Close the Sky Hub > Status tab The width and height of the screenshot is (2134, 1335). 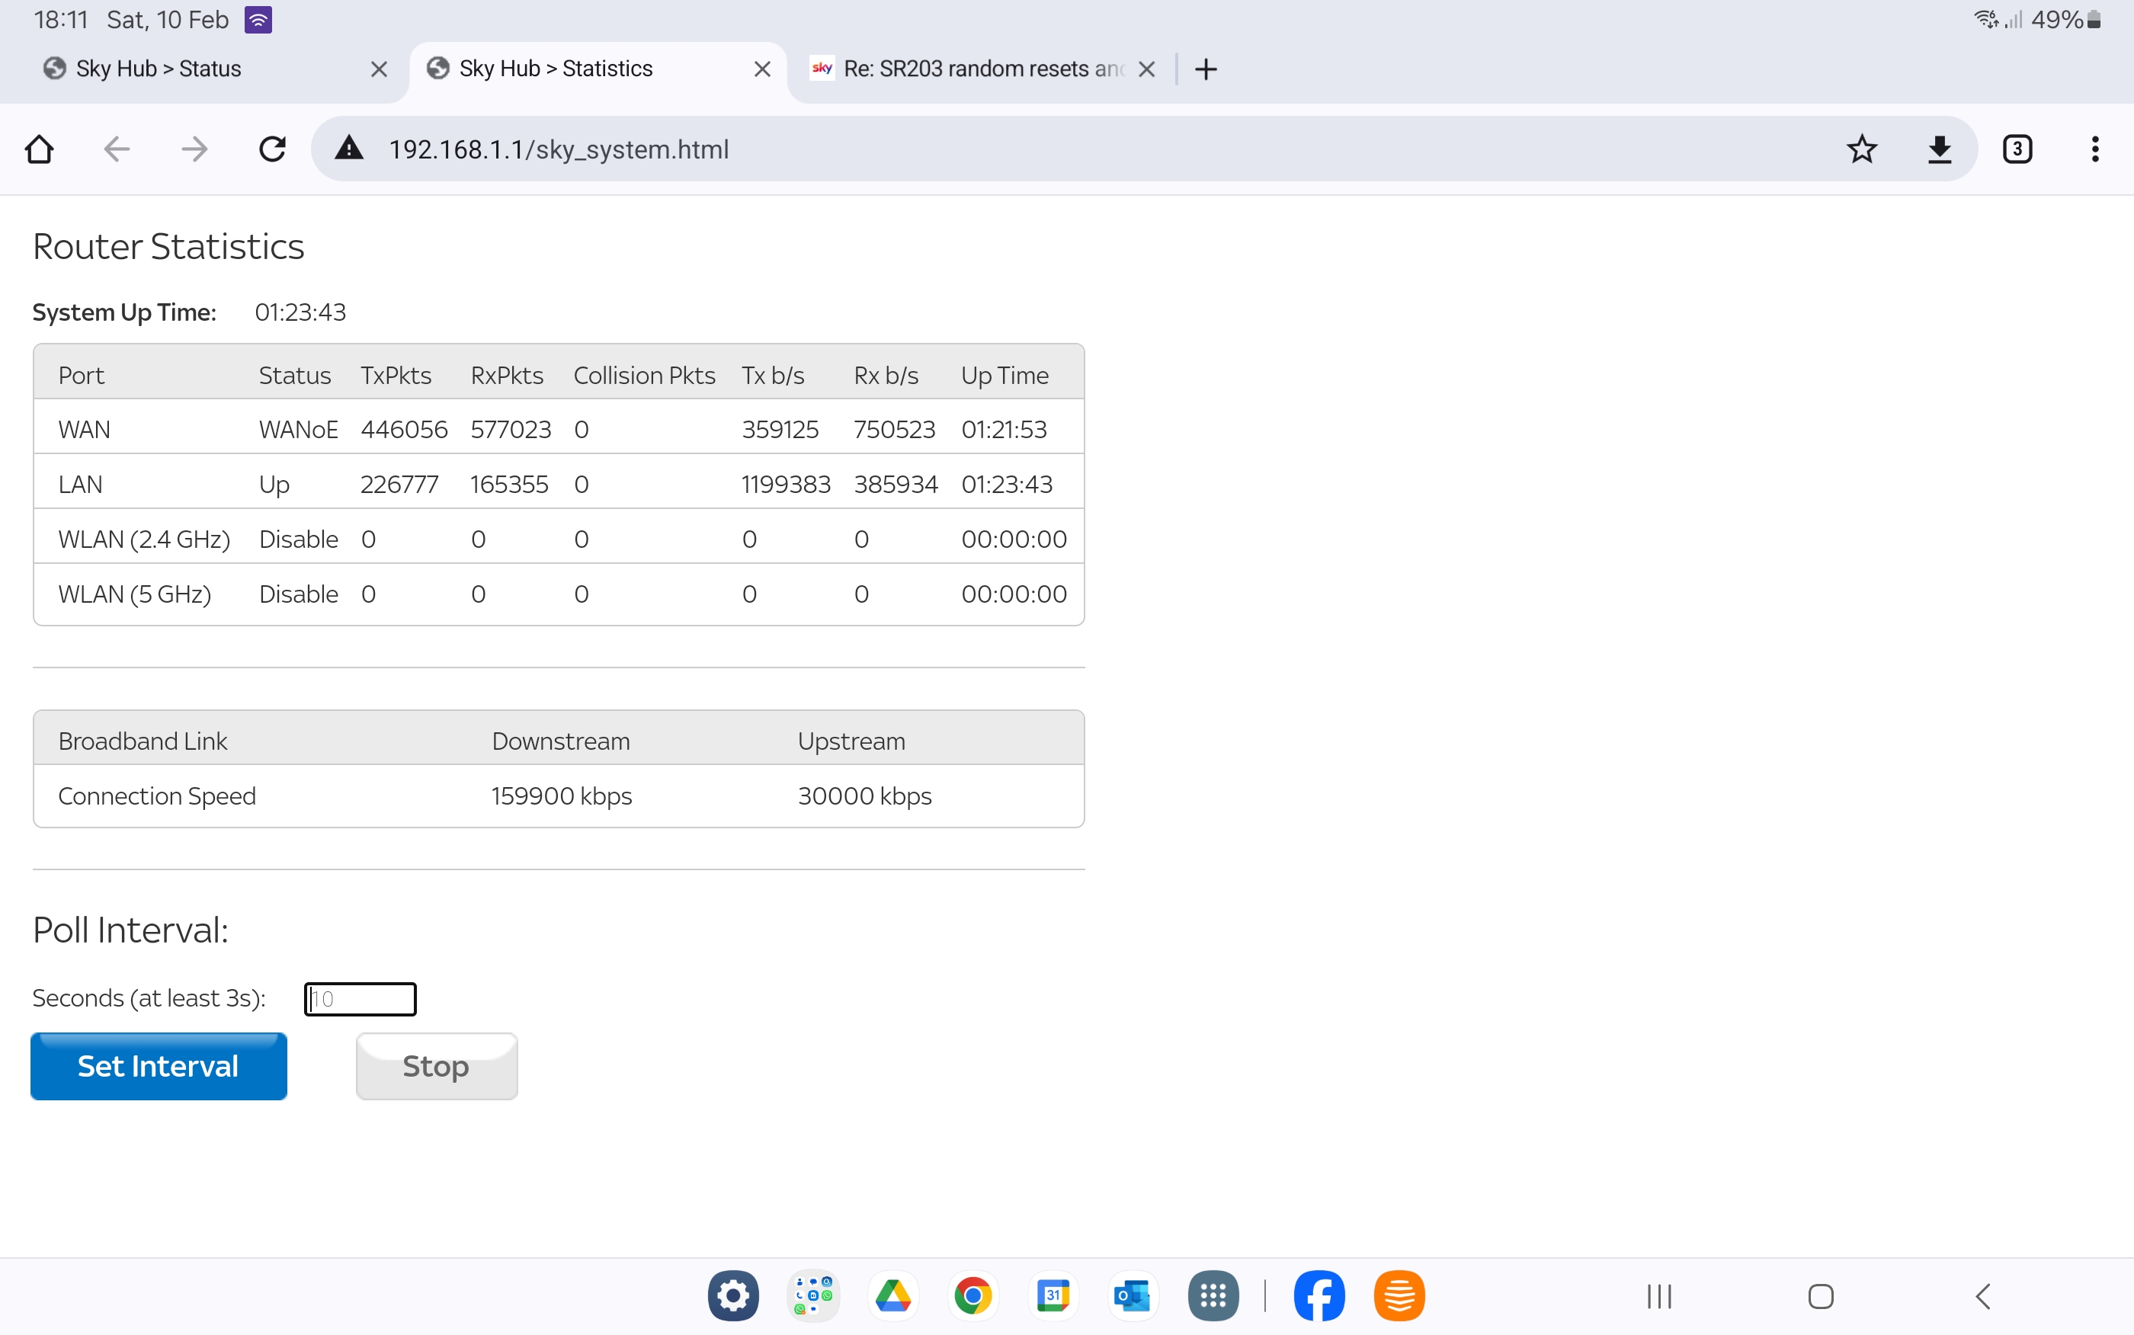(379, 69)
